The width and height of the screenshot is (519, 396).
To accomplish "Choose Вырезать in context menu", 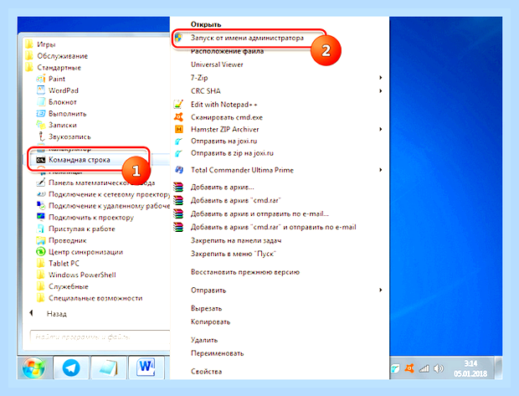I will 206,308.
